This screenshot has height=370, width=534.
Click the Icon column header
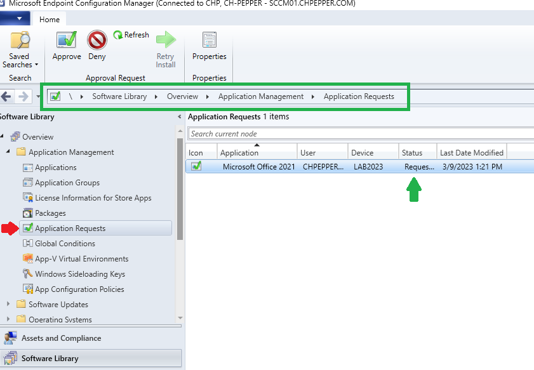tap(201, 152)
